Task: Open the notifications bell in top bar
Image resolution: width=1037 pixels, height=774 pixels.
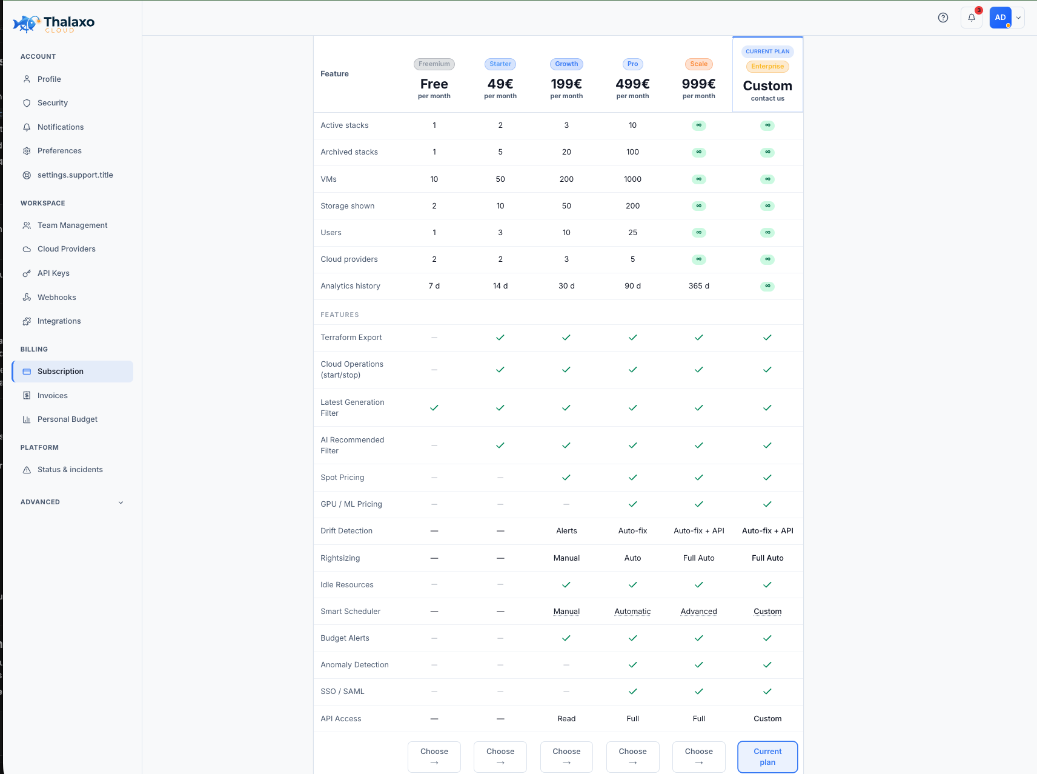Action: 972,18
